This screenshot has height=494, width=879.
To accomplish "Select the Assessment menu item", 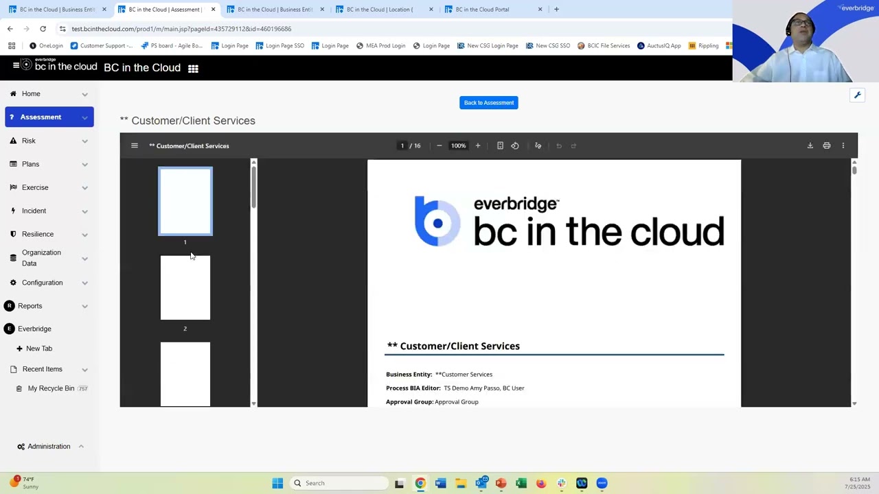I will (x=49, y=117).
